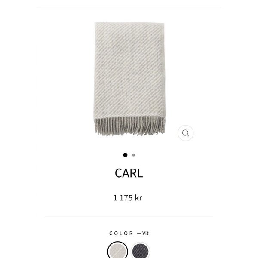
Task: Click the fringe at the blanket's bottom edge
Action: (x=130, y=126)
